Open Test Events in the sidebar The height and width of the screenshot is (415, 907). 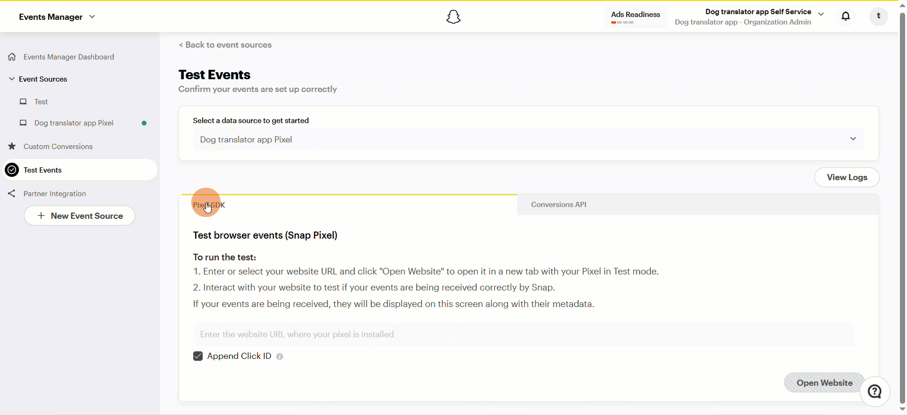(x=81, y=170)
